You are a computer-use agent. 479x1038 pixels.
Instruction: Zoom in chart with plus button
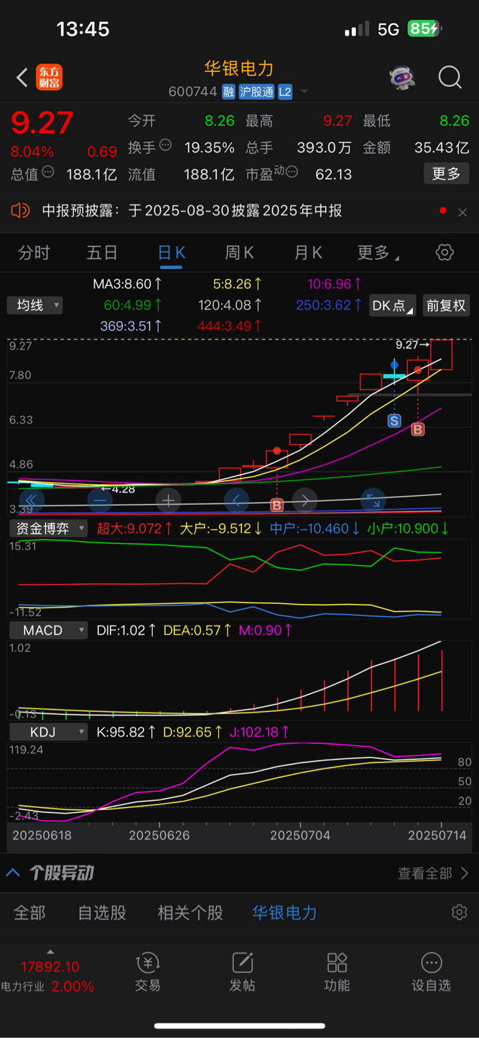tap(168, 500)
